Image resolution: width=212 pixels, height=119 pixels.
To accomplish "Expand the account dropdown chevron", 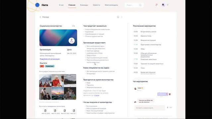I will [x=168, y=5].
